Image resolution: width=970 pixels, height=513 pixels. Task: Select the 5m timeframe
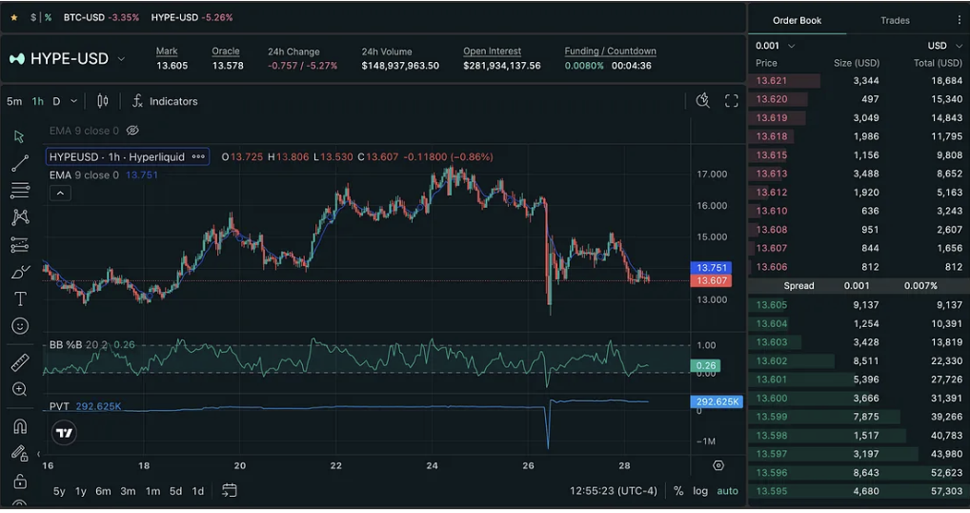tap(14, 101)
